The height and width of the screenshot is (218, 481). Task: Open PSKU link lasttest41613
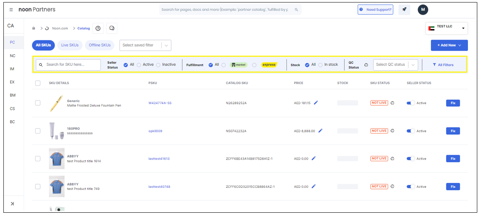coord(159,158)
